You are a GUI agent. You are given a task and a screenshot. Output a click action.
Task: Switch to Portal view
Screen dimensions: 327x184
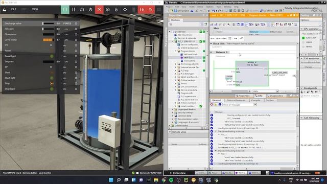click(178, 173)
